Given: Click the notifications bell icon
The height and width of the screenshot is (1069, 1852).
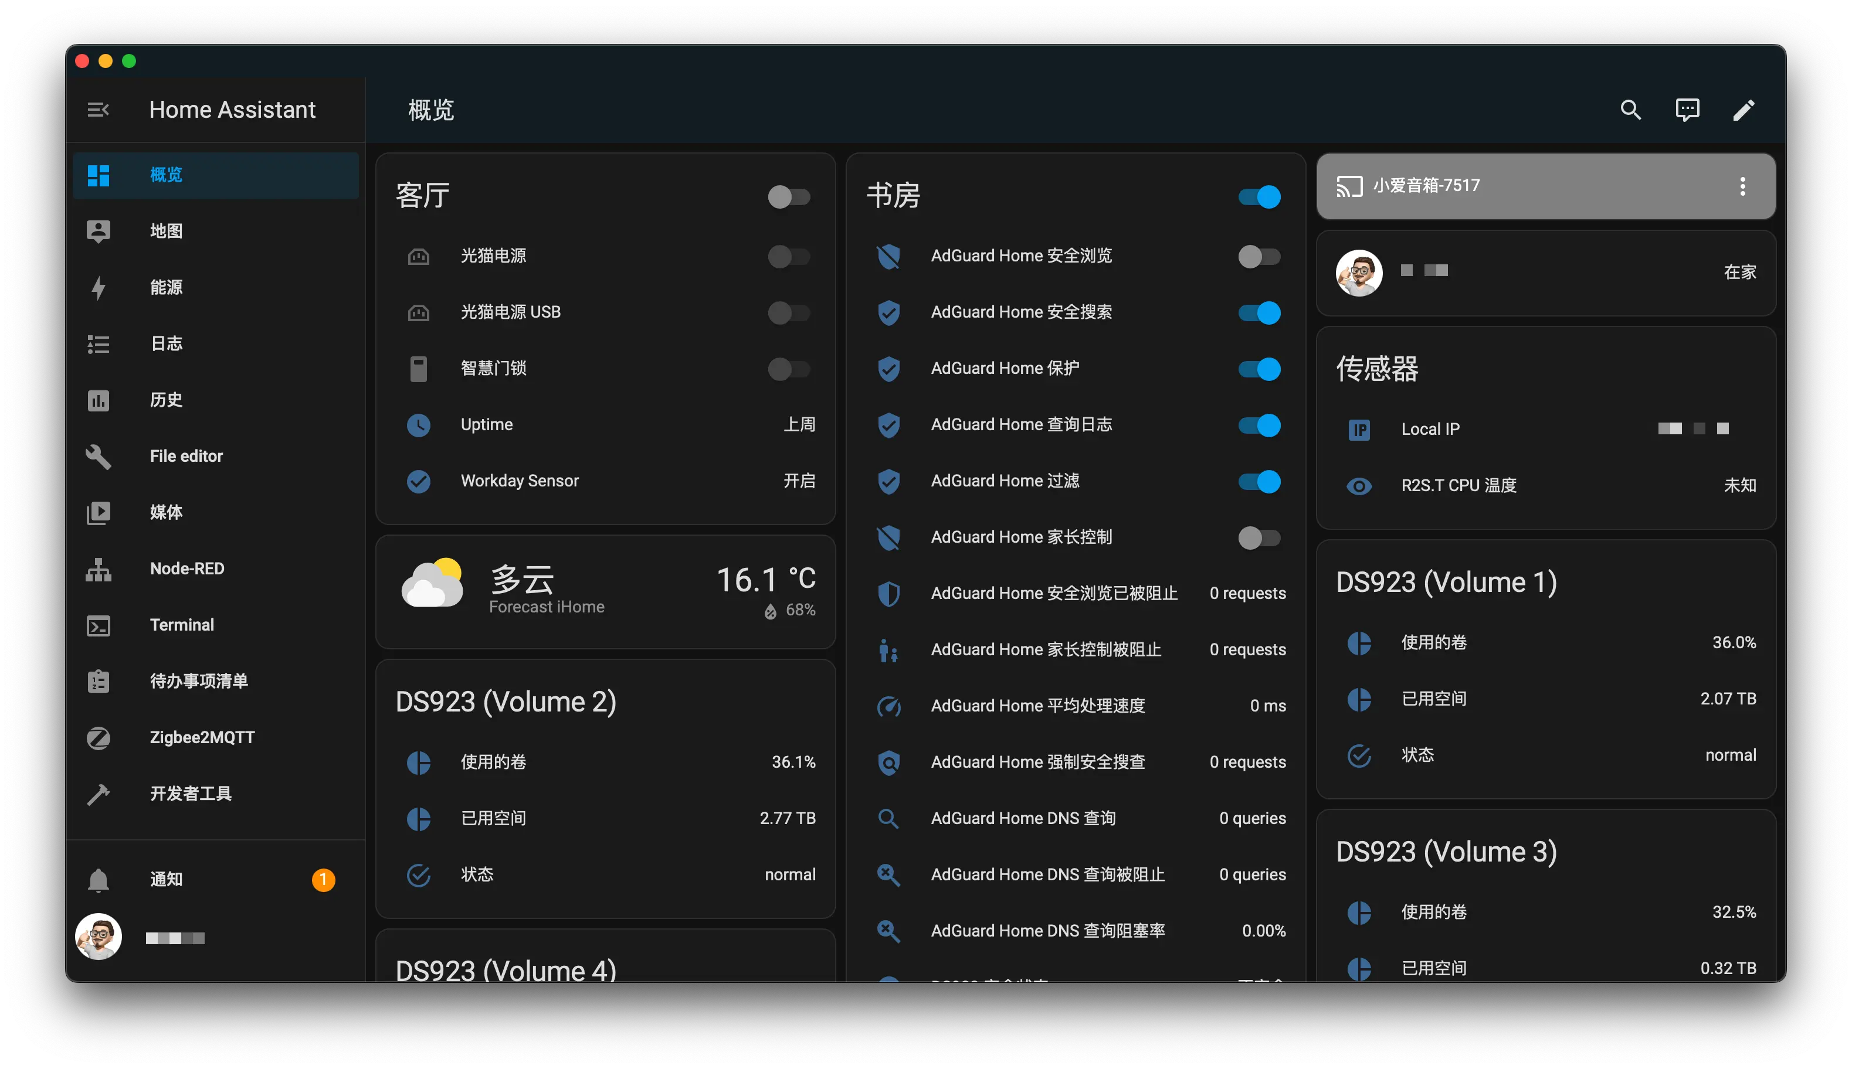Looking at the screenshot, I should point(99,880).
